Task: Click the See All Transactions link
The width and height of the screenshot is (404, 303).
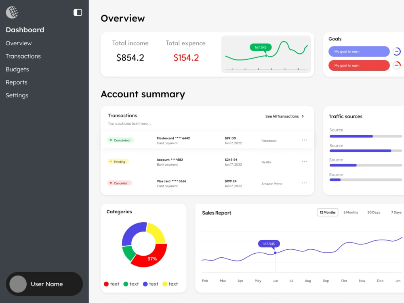Action: pyautogui.click(x=282, y=116)
